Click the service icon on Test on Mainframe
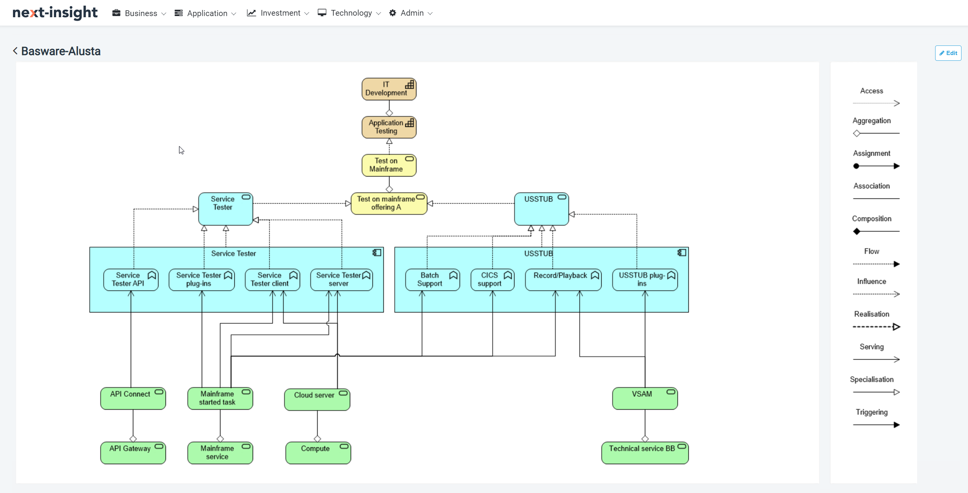This screenshot has height=493, width=968. (409, 159)
